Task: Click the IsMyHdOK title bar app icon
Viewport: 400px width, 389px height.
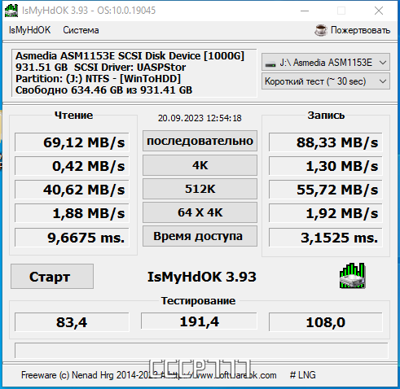Action: point(11,11)
